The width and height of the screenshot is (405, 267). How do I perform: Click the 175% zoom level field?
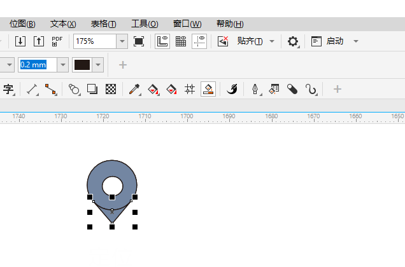95,41
